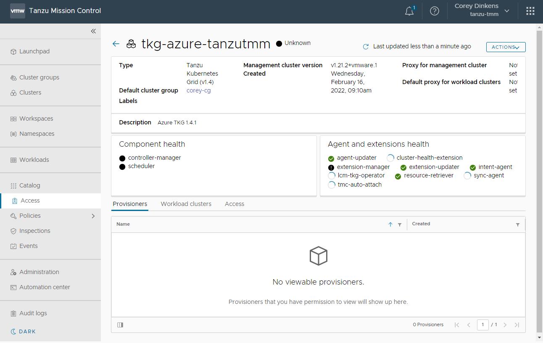The width and height of the screenshot is (543, 343).
Task: Click the extension-updater status
Action: click(x=430, y=167)
